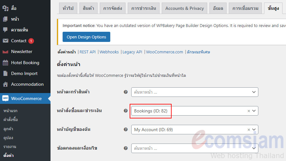The image size is (286, 161).
Task: Click the Contact envelope icon
Action: (x=5, y=41)
